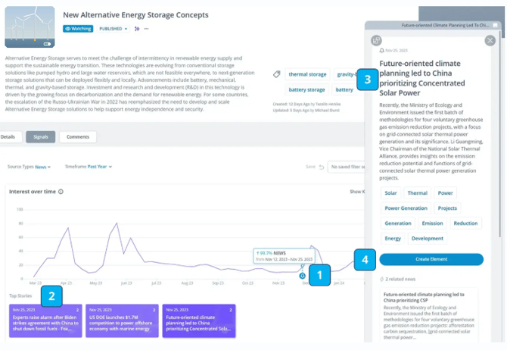Open the three-dots more options menu
This screenshot has height=350, width=507.
(x=147, y=29)
